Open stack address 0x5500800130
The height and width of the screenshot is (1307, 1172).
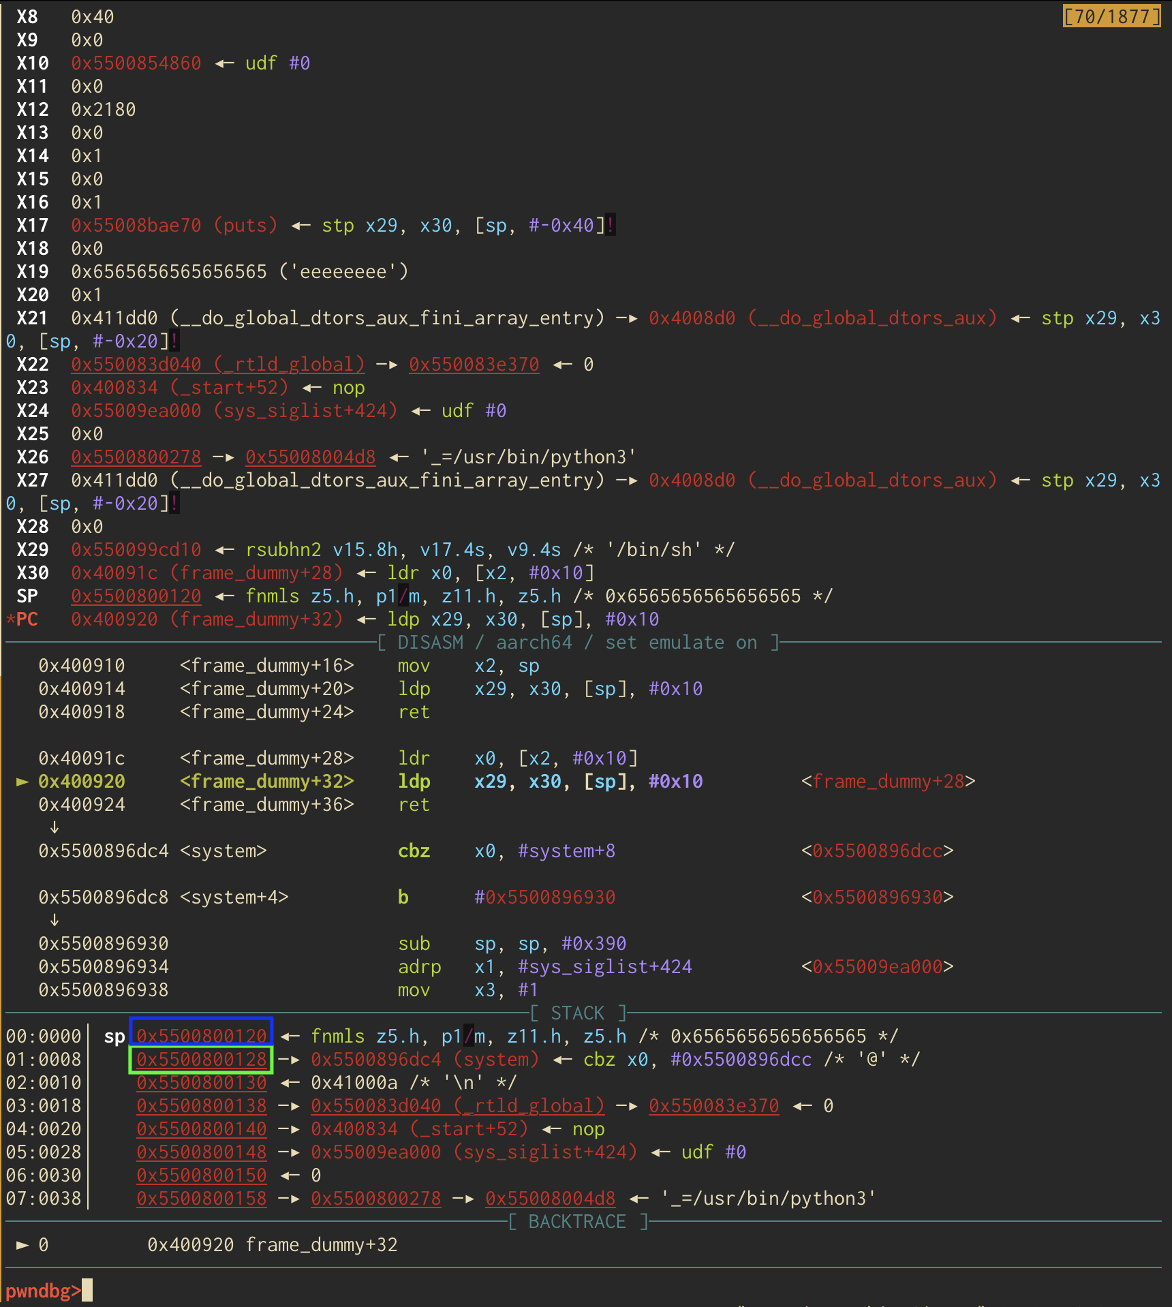(201, 1083)
